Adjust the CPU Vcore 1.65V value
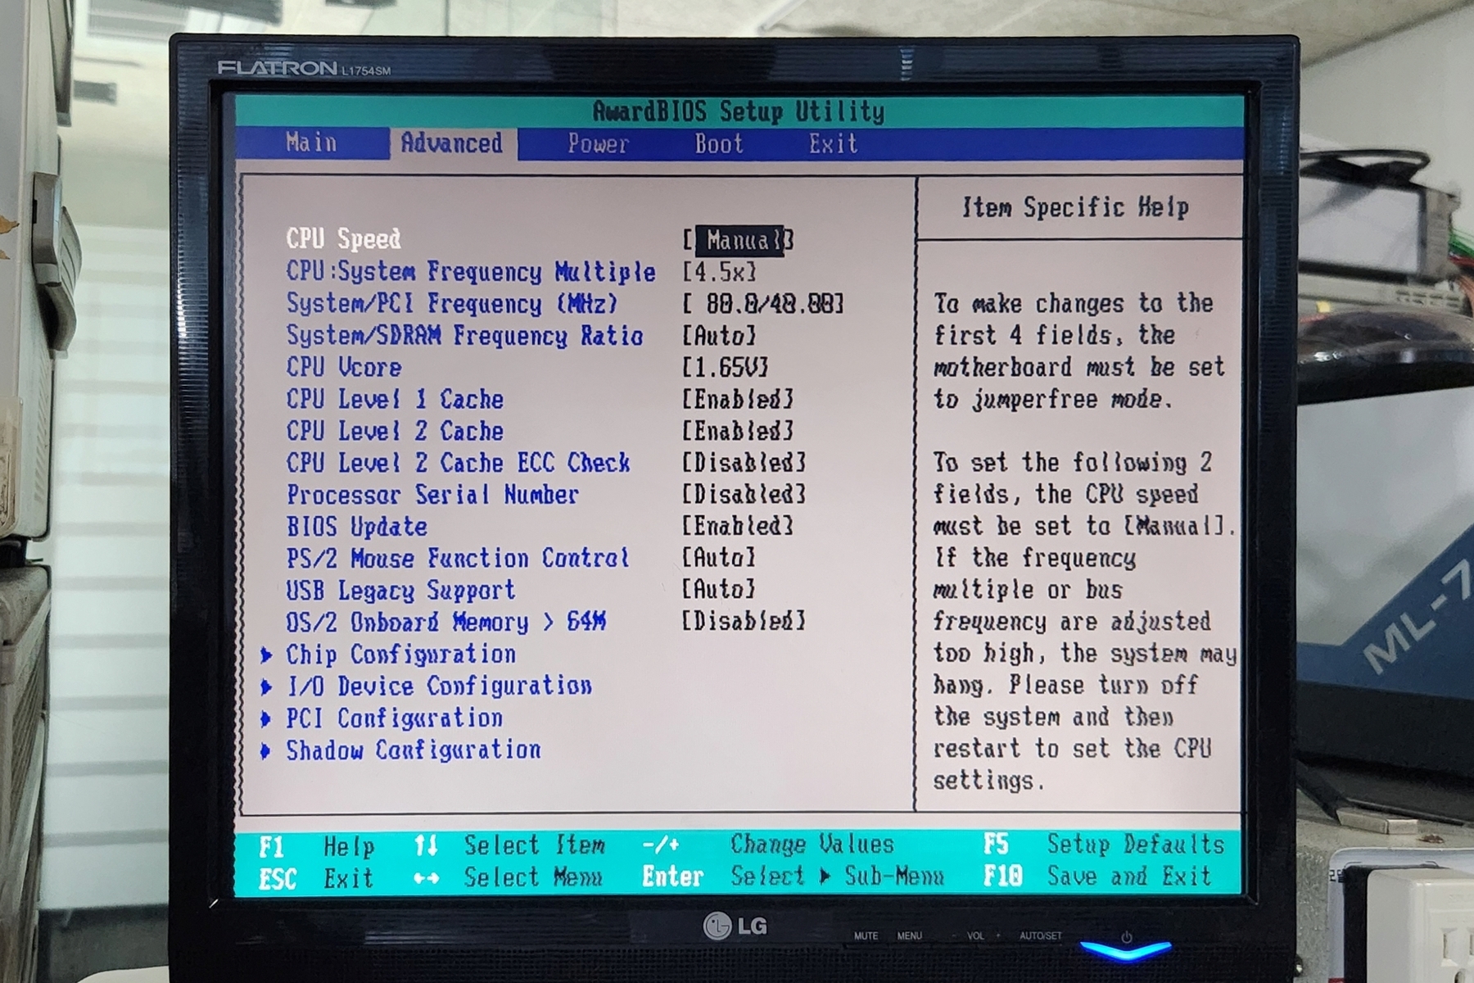This screenshot has height=983, width=1474. (x=726, y=368)
